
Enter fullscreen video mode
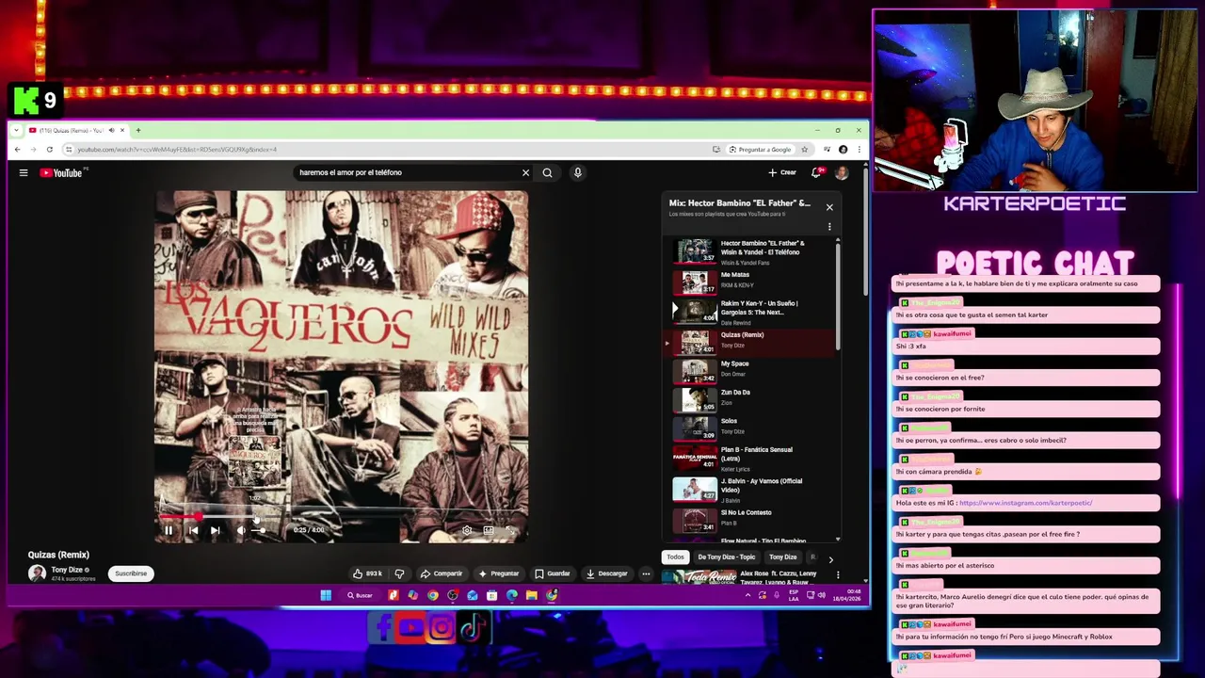coord(509,530)
